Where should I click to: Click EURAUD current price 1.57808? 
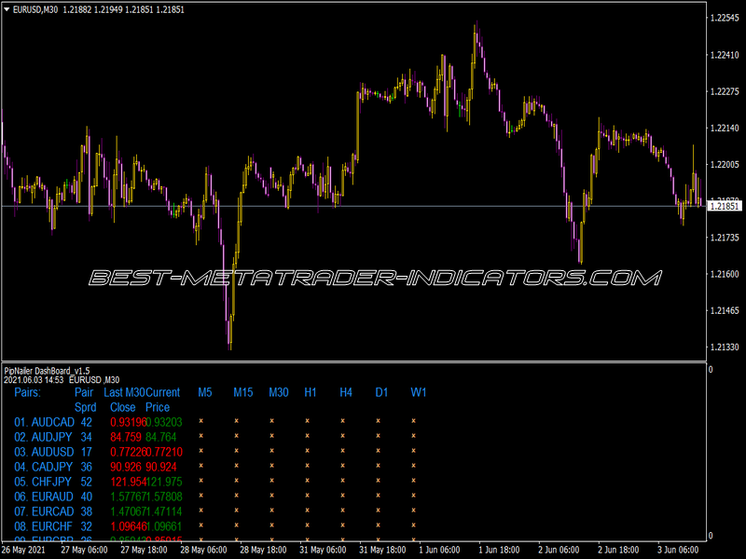click(164, 497)
